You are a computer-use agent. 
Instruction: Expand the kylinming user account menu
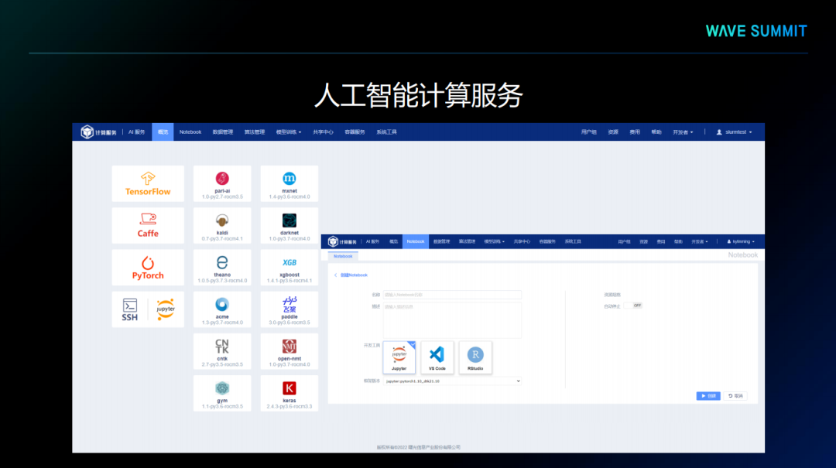pos(739,241)
